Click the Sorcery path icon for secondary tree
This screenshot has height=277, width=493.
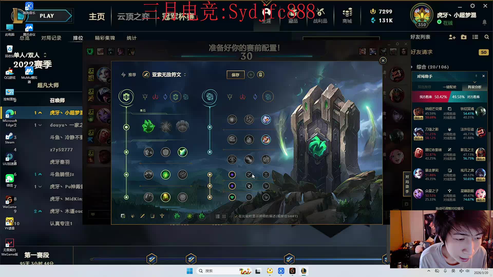255,97
